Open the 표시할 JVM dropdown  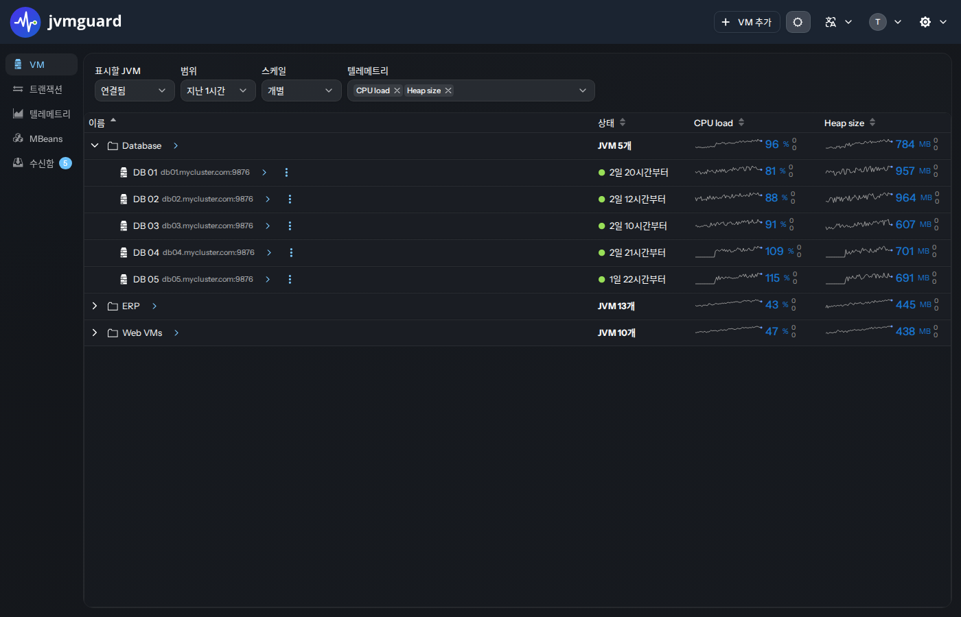(135, 90)
